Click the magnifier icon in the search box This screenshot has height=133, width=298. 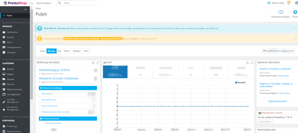click(60, 3)
